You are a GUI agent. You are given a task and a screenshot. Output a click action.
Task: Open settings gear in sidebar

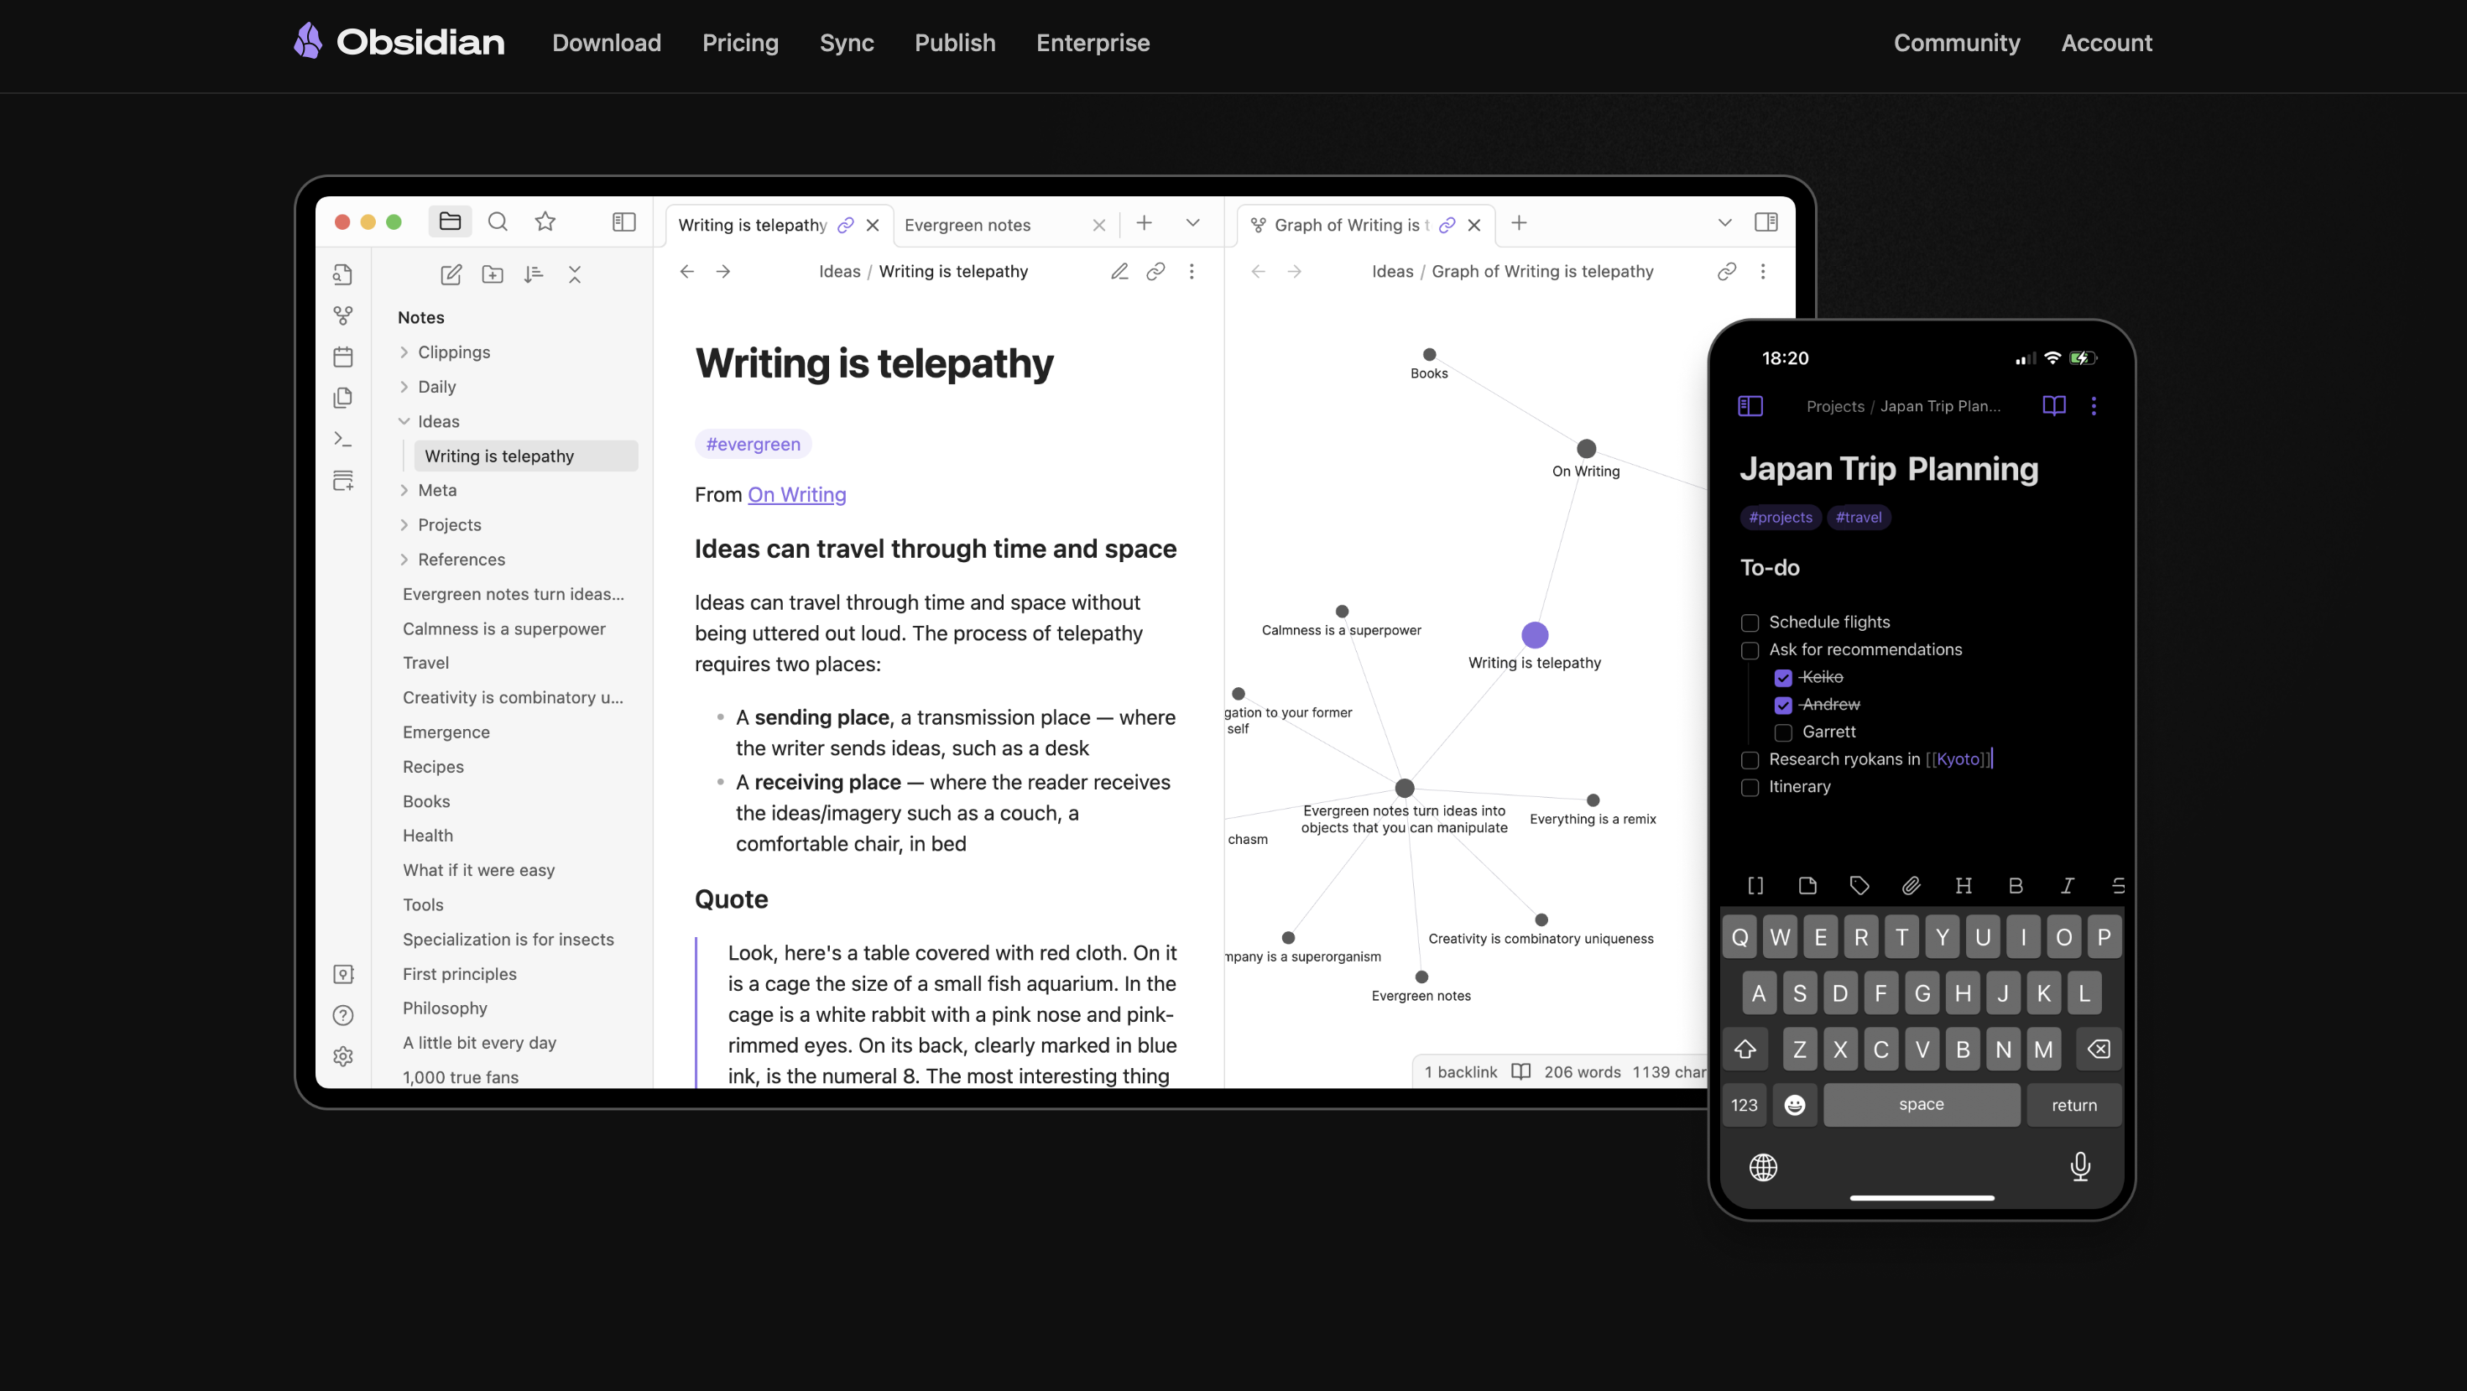(x=343, y=1056)
